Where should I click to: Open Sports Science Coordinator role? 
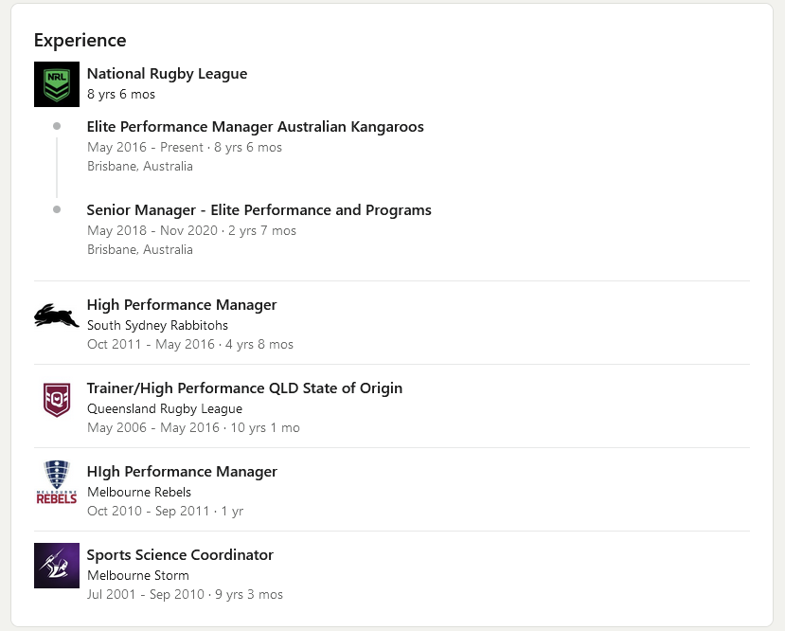(x=180, y=555)
